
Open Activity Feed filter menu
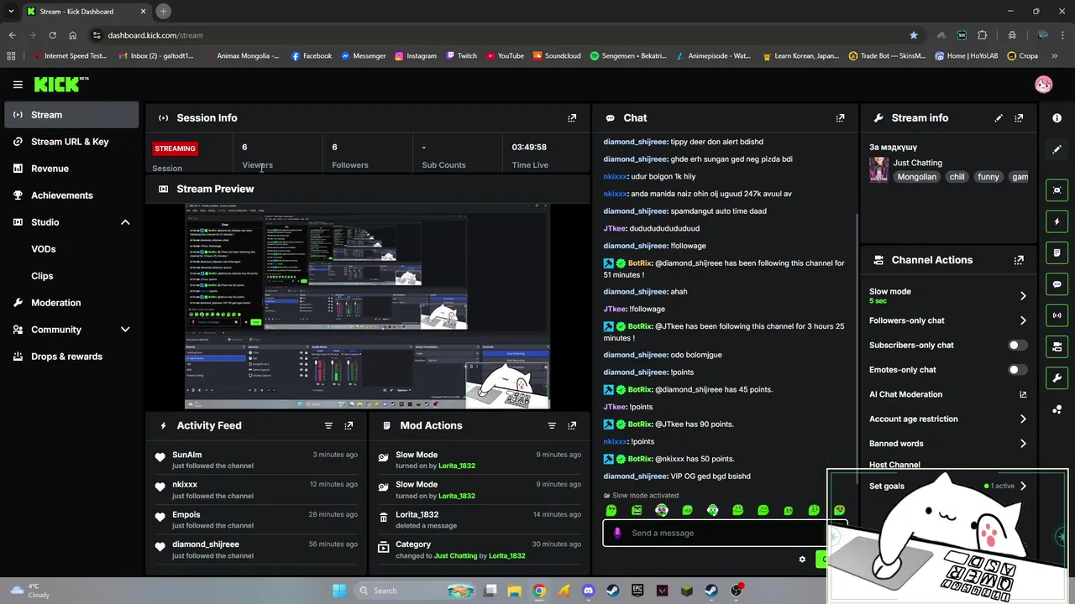point(328,425)
